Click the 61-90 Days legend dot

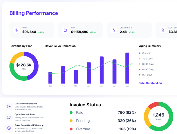(140, 69)
